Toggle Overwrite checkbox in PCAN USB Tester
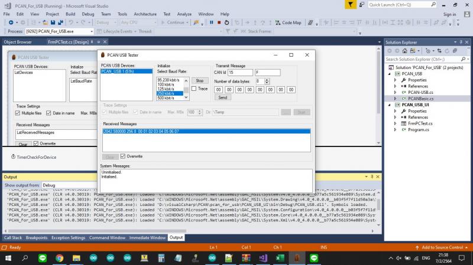This screenshot has height=265, width=473. tap(123, 156)
